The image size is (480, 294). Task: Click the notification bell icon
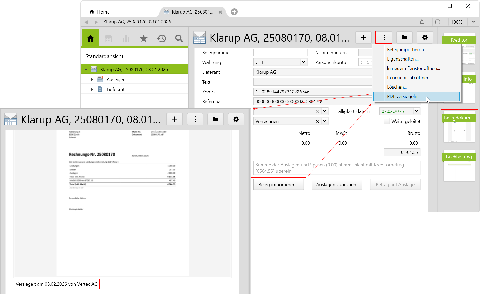pos(422,22)
